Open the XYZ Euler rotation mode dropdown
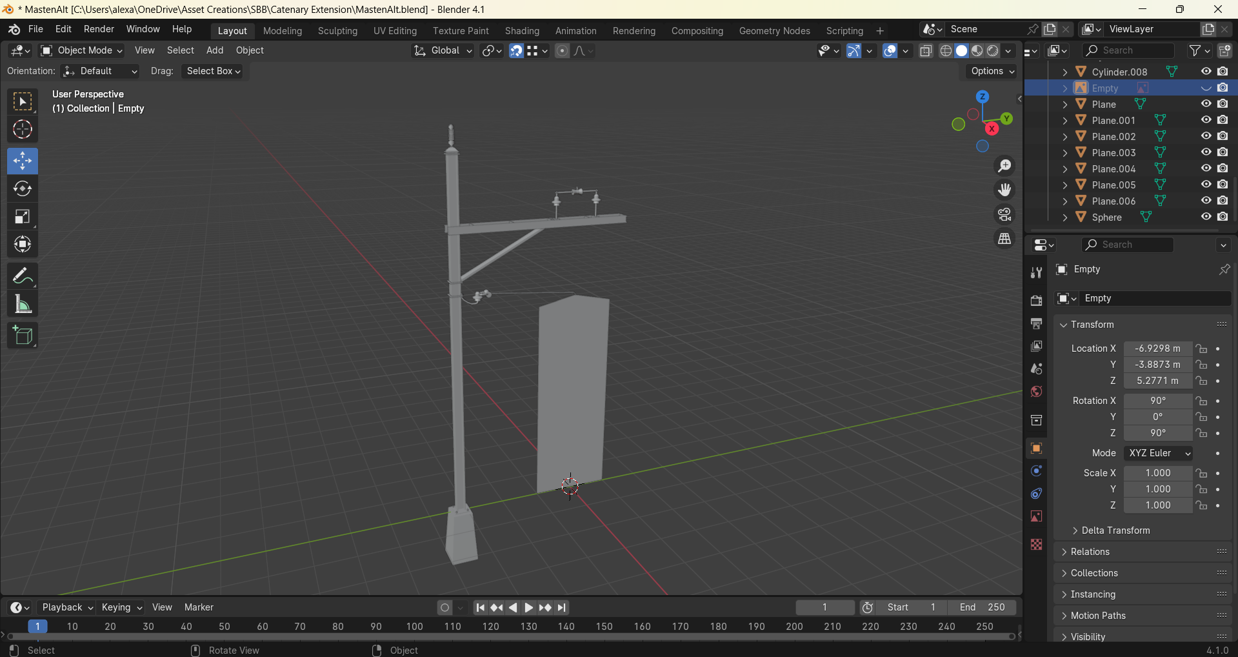 point(1158,453)
